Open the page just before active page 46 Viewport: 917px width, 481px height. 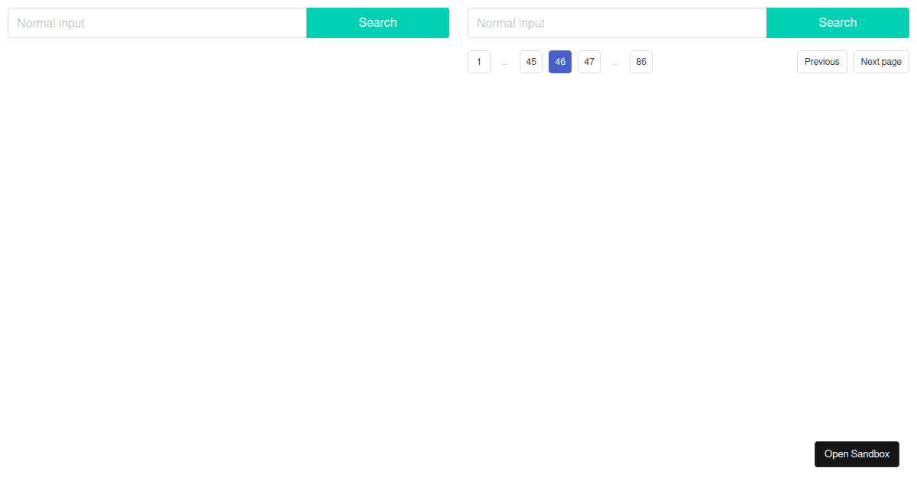(531, 62)
